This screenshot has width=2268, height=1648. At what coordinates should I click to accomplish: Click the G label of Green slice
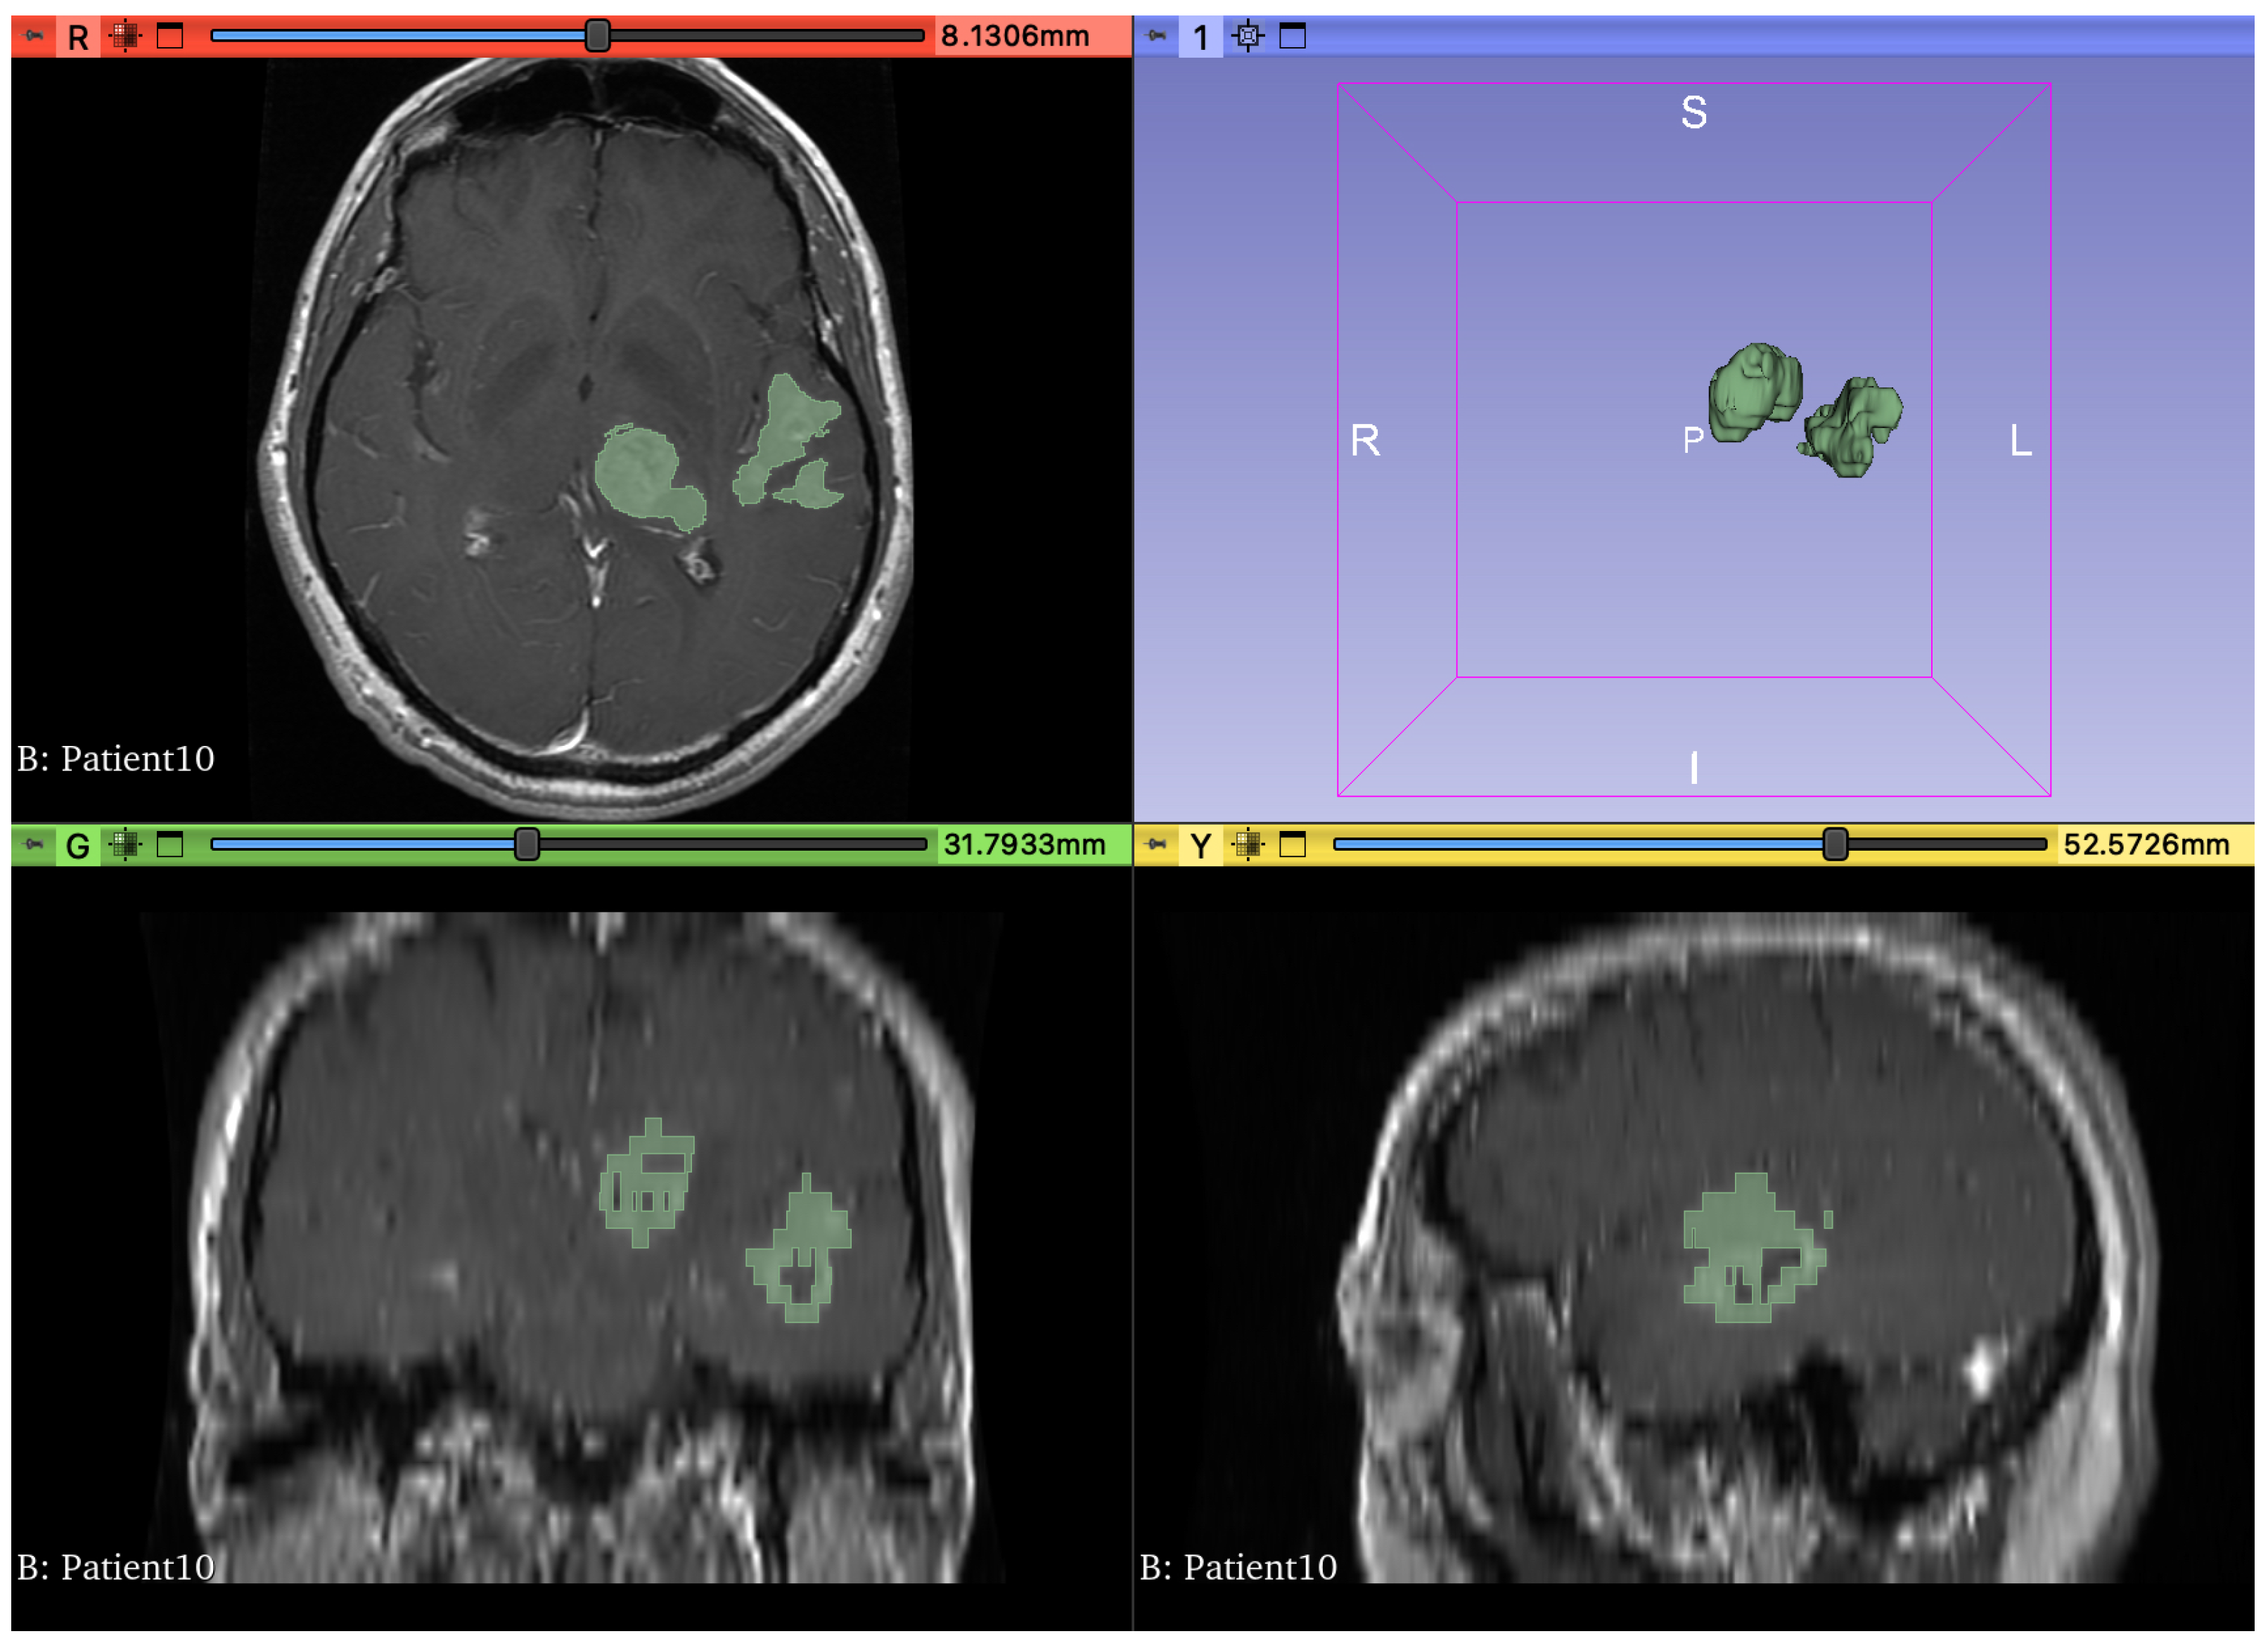coord(78,846)
